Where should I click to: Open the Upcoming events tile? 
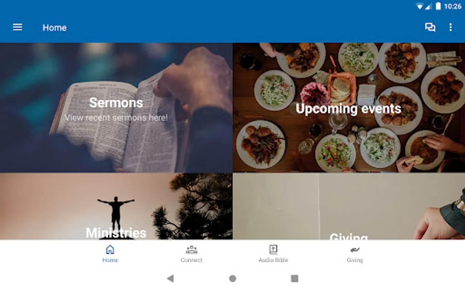point(349,108)
